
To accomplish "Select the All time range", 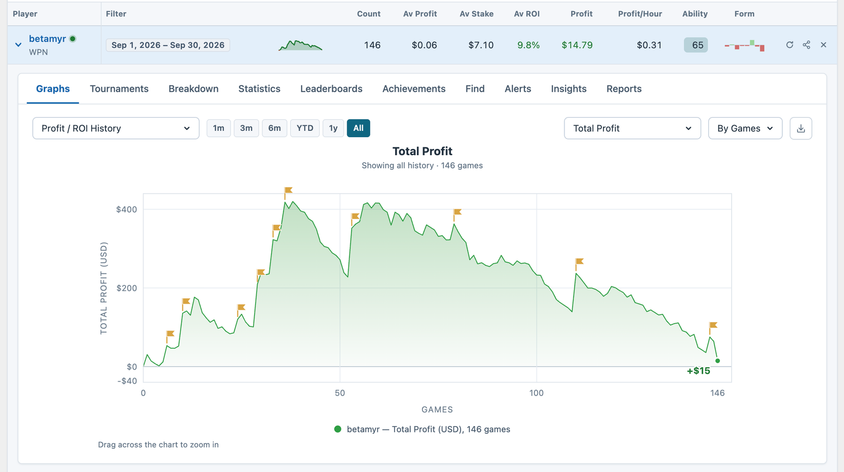I will [x=359, y=128].
